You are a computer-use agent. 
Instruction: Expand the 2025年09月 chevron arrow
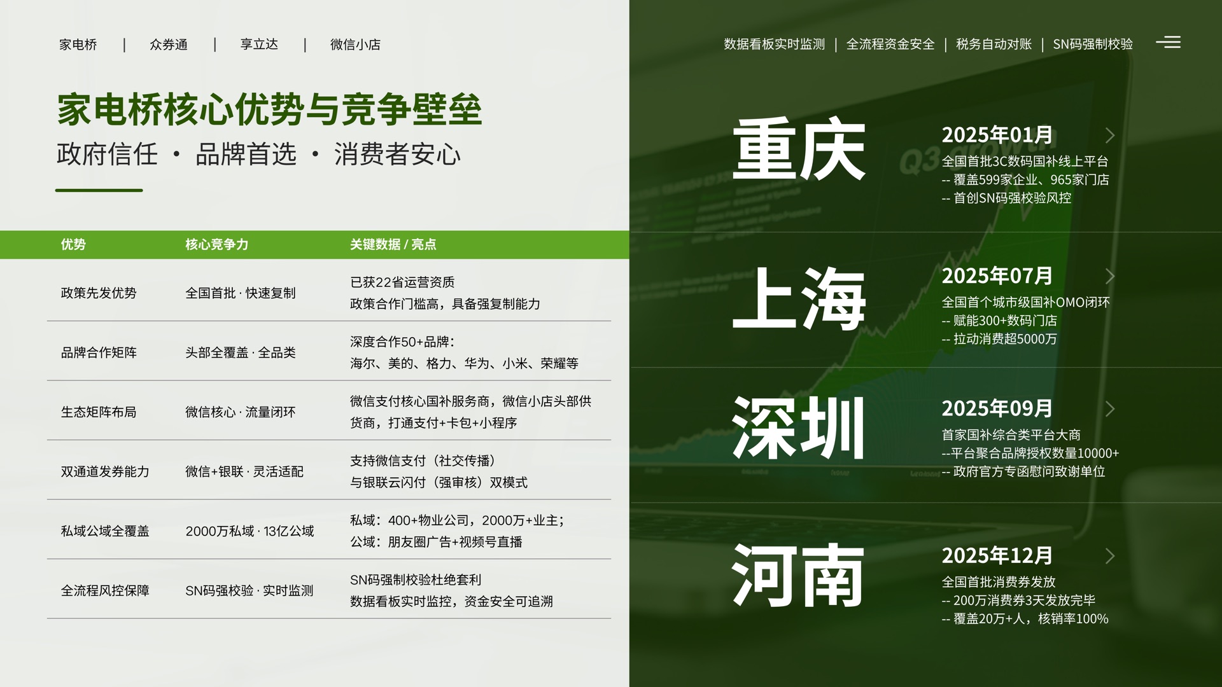[x=1110, y=409]
